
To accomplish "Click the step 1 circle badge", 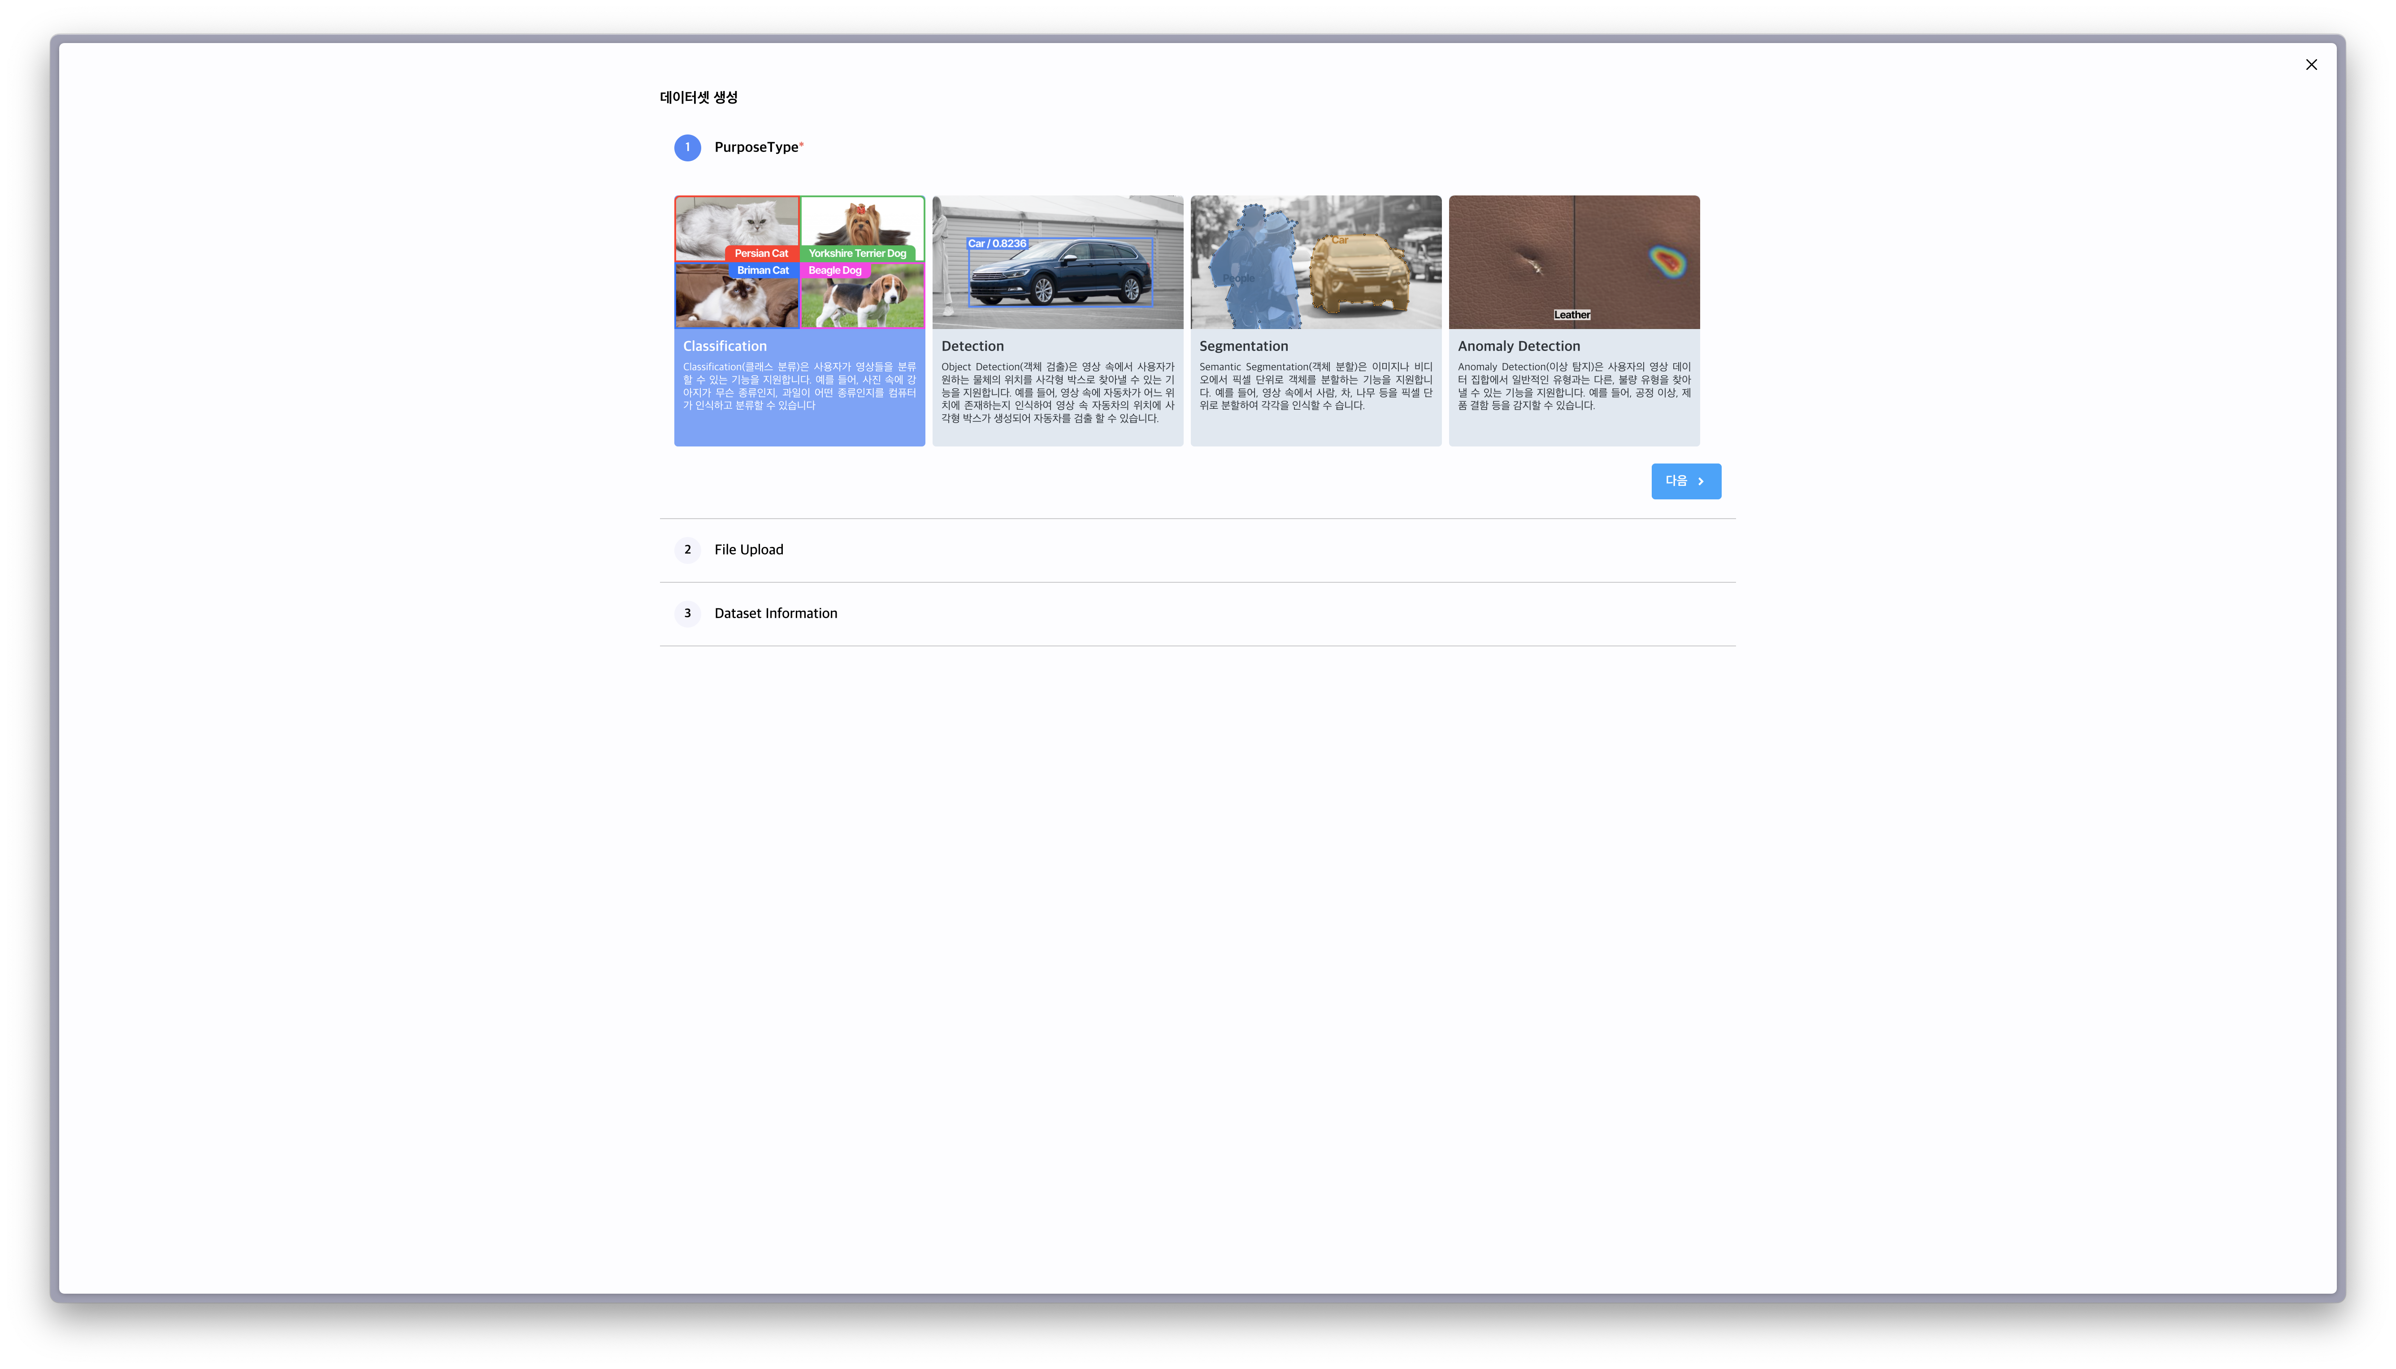I will (687, 147).
